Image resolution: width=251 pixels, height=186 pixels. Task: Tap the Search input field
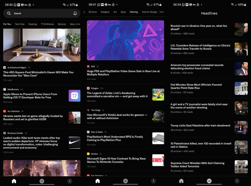click(42, 13)
